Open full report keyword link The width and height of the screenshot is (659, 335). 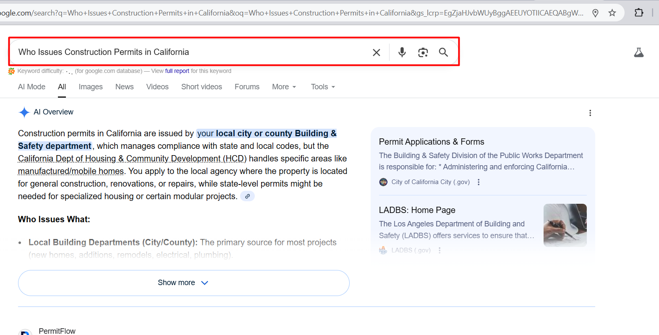click(x=177, y=71)
